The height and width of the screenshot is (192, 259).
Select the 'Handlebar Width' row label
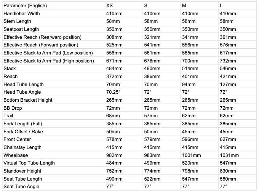21,13
